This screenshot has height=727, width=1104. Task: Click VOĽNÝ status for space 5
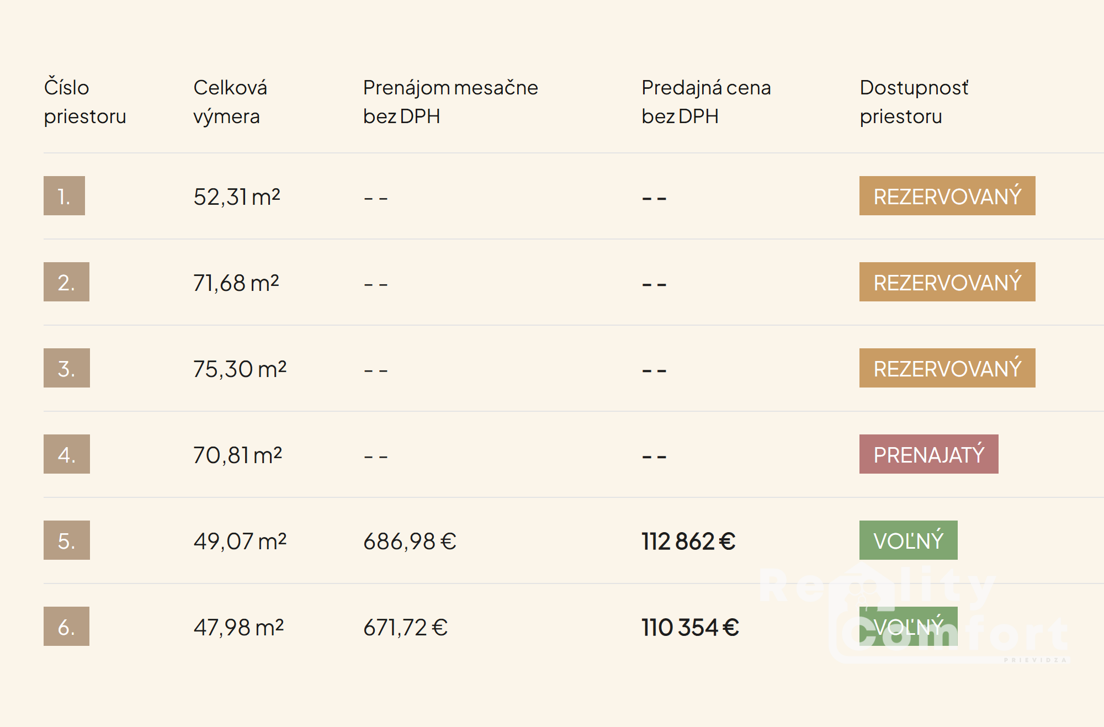(908, 540)
